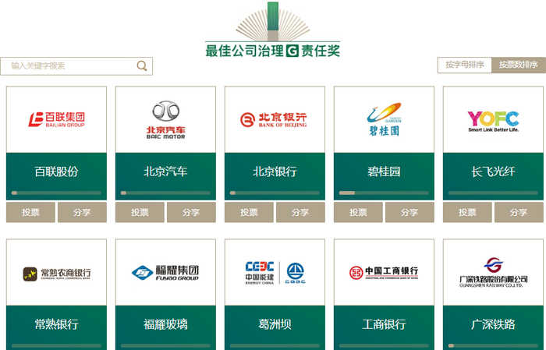Click the 长飞光纤 vote progress bar
The height and width of the screenshot is (350, 546).
[493, 193]
